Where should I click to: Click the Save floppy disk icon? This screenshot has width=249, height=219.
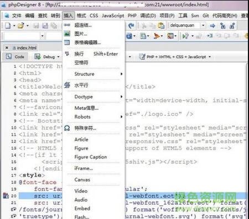36,26
